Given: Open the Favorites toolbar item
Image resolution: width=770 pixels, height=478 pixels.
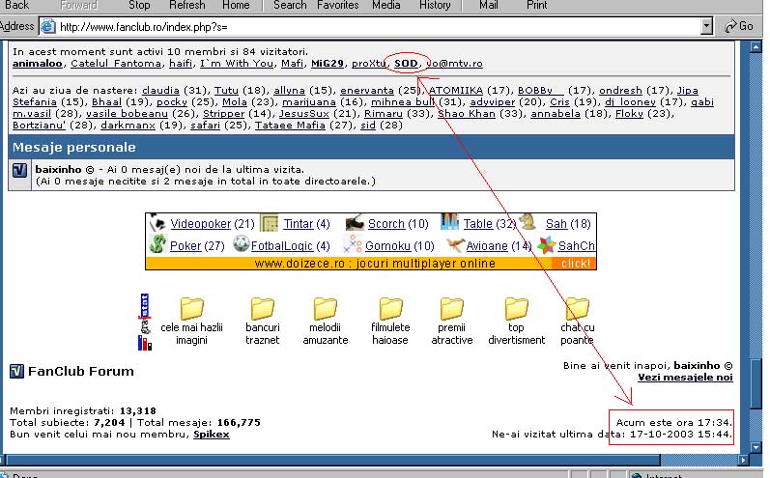Looking at the screenshot, I should (x=335, y=5).
